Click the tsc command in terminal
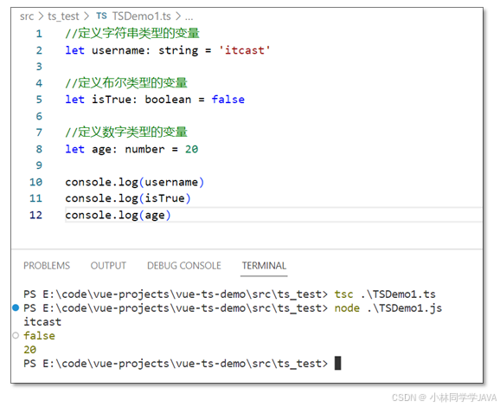Image resolution: width=500 pixels, height=407 pixels. click(x=343, y=294)
